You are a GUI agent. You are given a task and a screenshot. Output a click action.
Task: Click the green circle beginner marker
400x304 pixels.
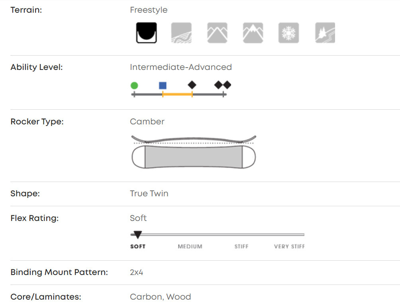[x=134, y=85]
